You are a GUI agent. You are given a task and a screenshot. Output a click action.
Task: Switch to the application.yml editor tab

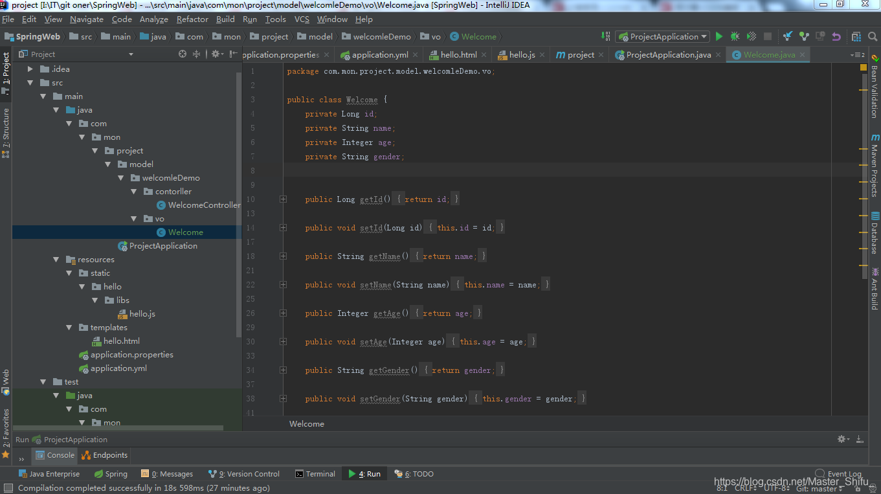pyautogui.click(x=380, y=55)
